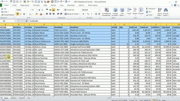Viewport: 180px width, 101px height.
Task: Select cell INVPS1007
Action: pos(19,75)
